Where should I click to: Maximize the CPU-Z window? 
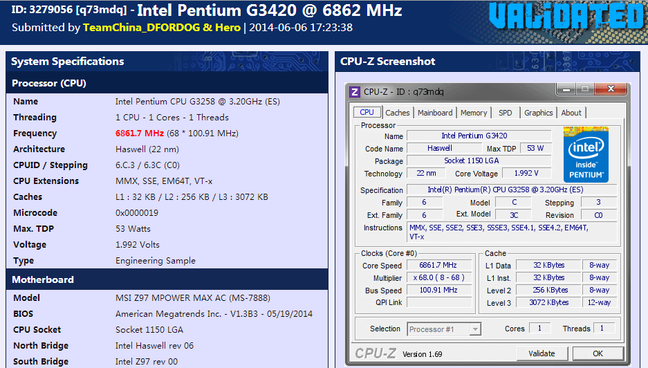click(x=585, y=89)
